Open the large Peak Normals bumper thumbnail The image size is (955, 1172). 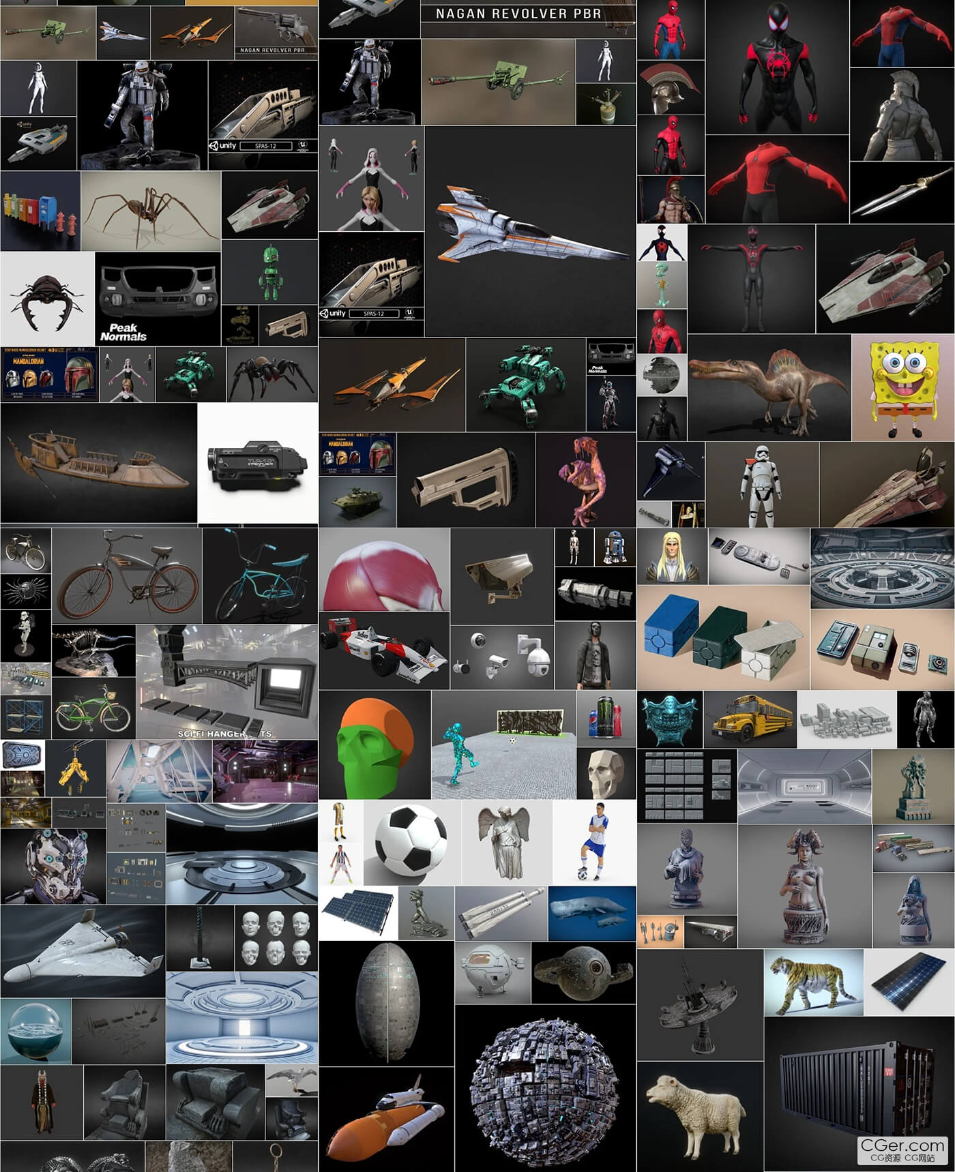(158, 299)
